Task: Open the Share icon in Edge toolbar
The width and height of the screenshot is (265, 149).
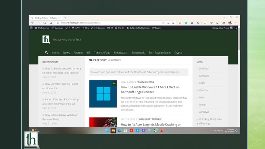Action: point(224,23)
